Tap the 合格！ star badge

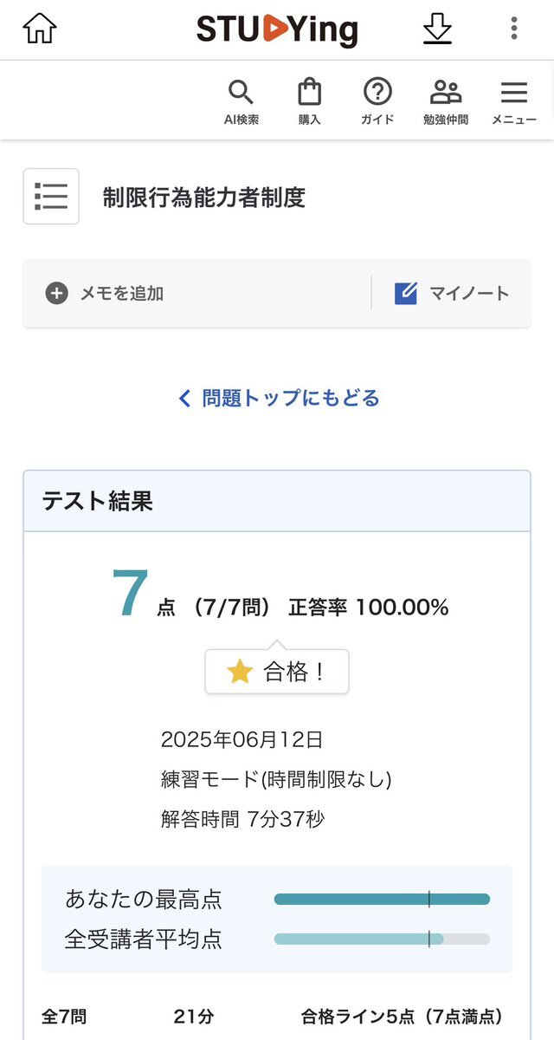coord(277,672)
